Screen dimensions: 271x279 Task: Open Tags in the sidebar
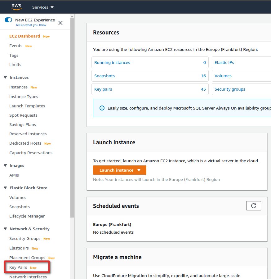pyautogui.click(x=14, y=55)
